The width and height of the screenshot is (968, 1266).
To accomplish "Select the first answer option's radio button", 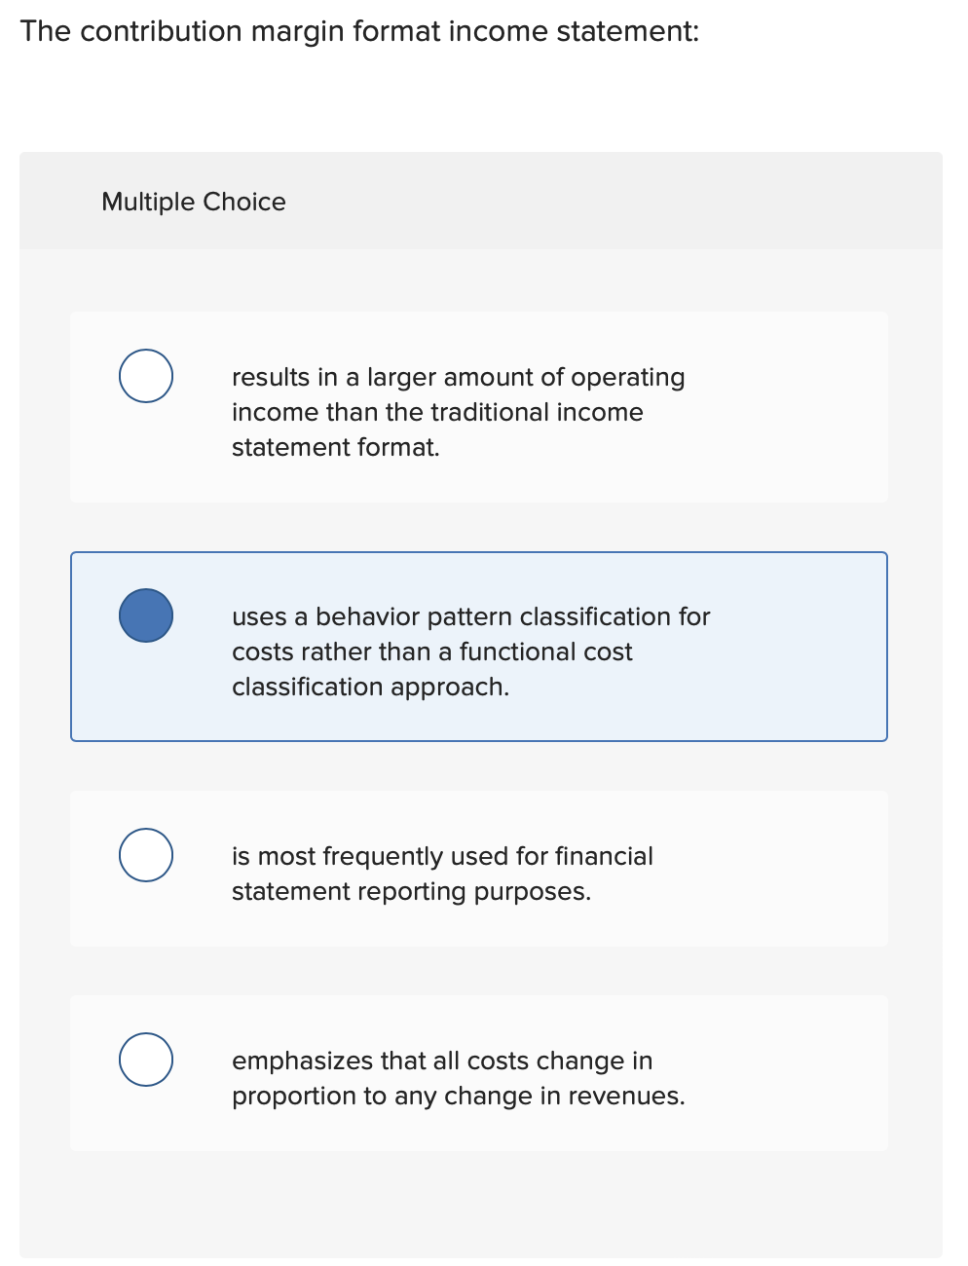I will (x=145, y=375).
